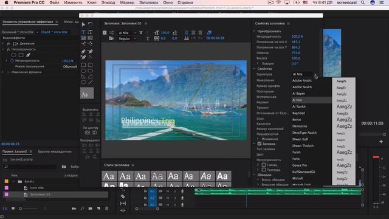389x219 pixels.
Task: Select the intro title item in Project panel
Action: point(36,188)
